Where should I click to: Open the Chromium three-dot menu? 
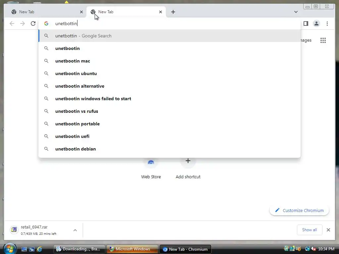click(327, 23)
